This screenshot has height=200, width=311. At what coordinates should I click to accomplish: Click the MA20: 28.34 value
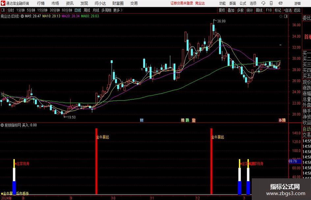tap(71, 16)
